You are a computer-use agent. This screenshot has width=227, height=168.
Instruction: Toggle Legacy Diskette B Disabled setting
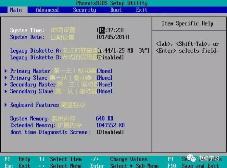[x=111, y=58]
